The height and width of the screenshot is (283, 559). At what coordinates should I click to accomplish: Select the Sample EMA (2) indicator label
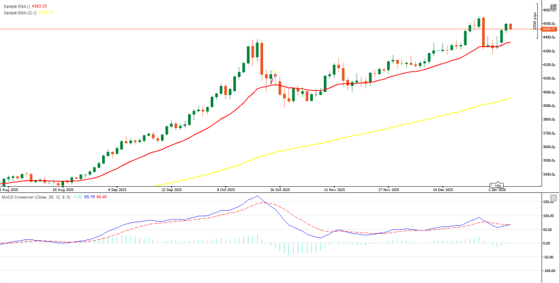tap(18, 12)
